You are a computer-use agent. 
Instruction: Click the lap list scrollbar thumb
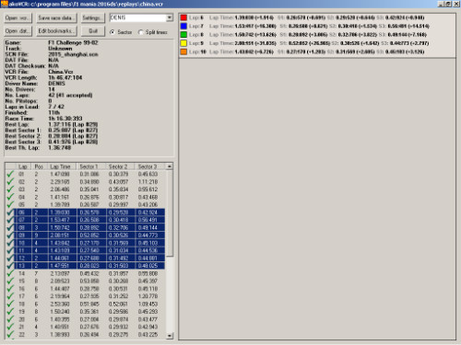coord(170,213)
